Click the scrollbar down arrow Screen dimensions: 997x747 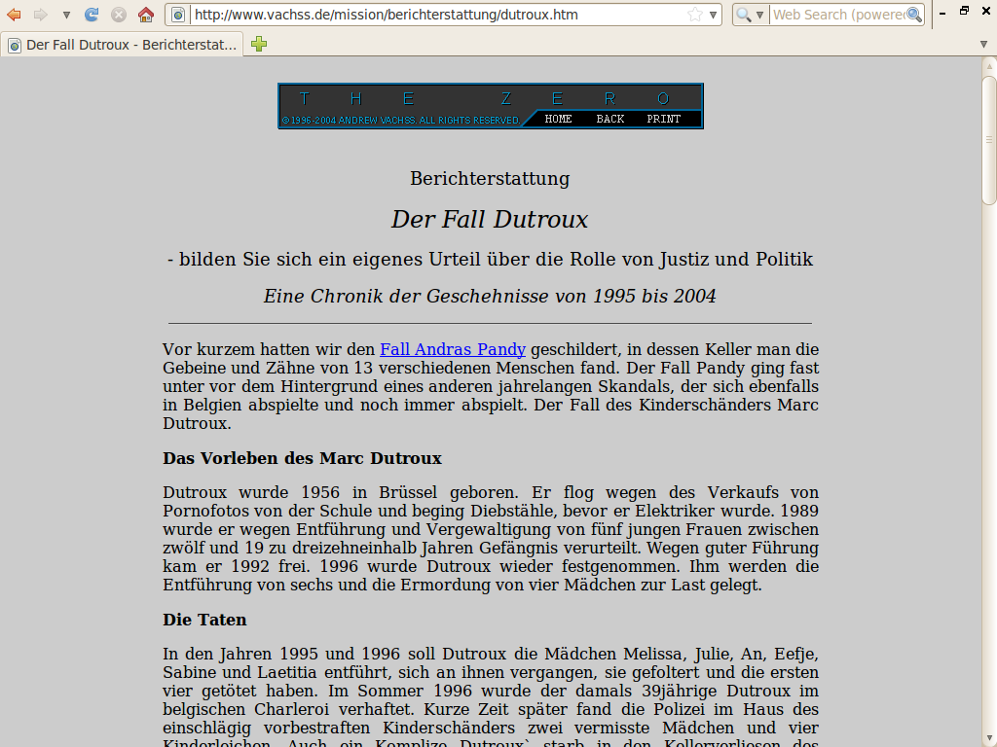pos(989,737)
